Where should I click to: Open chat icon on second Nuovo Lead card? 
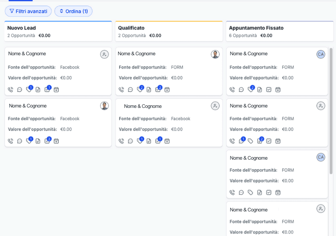(x=20, y=141)
